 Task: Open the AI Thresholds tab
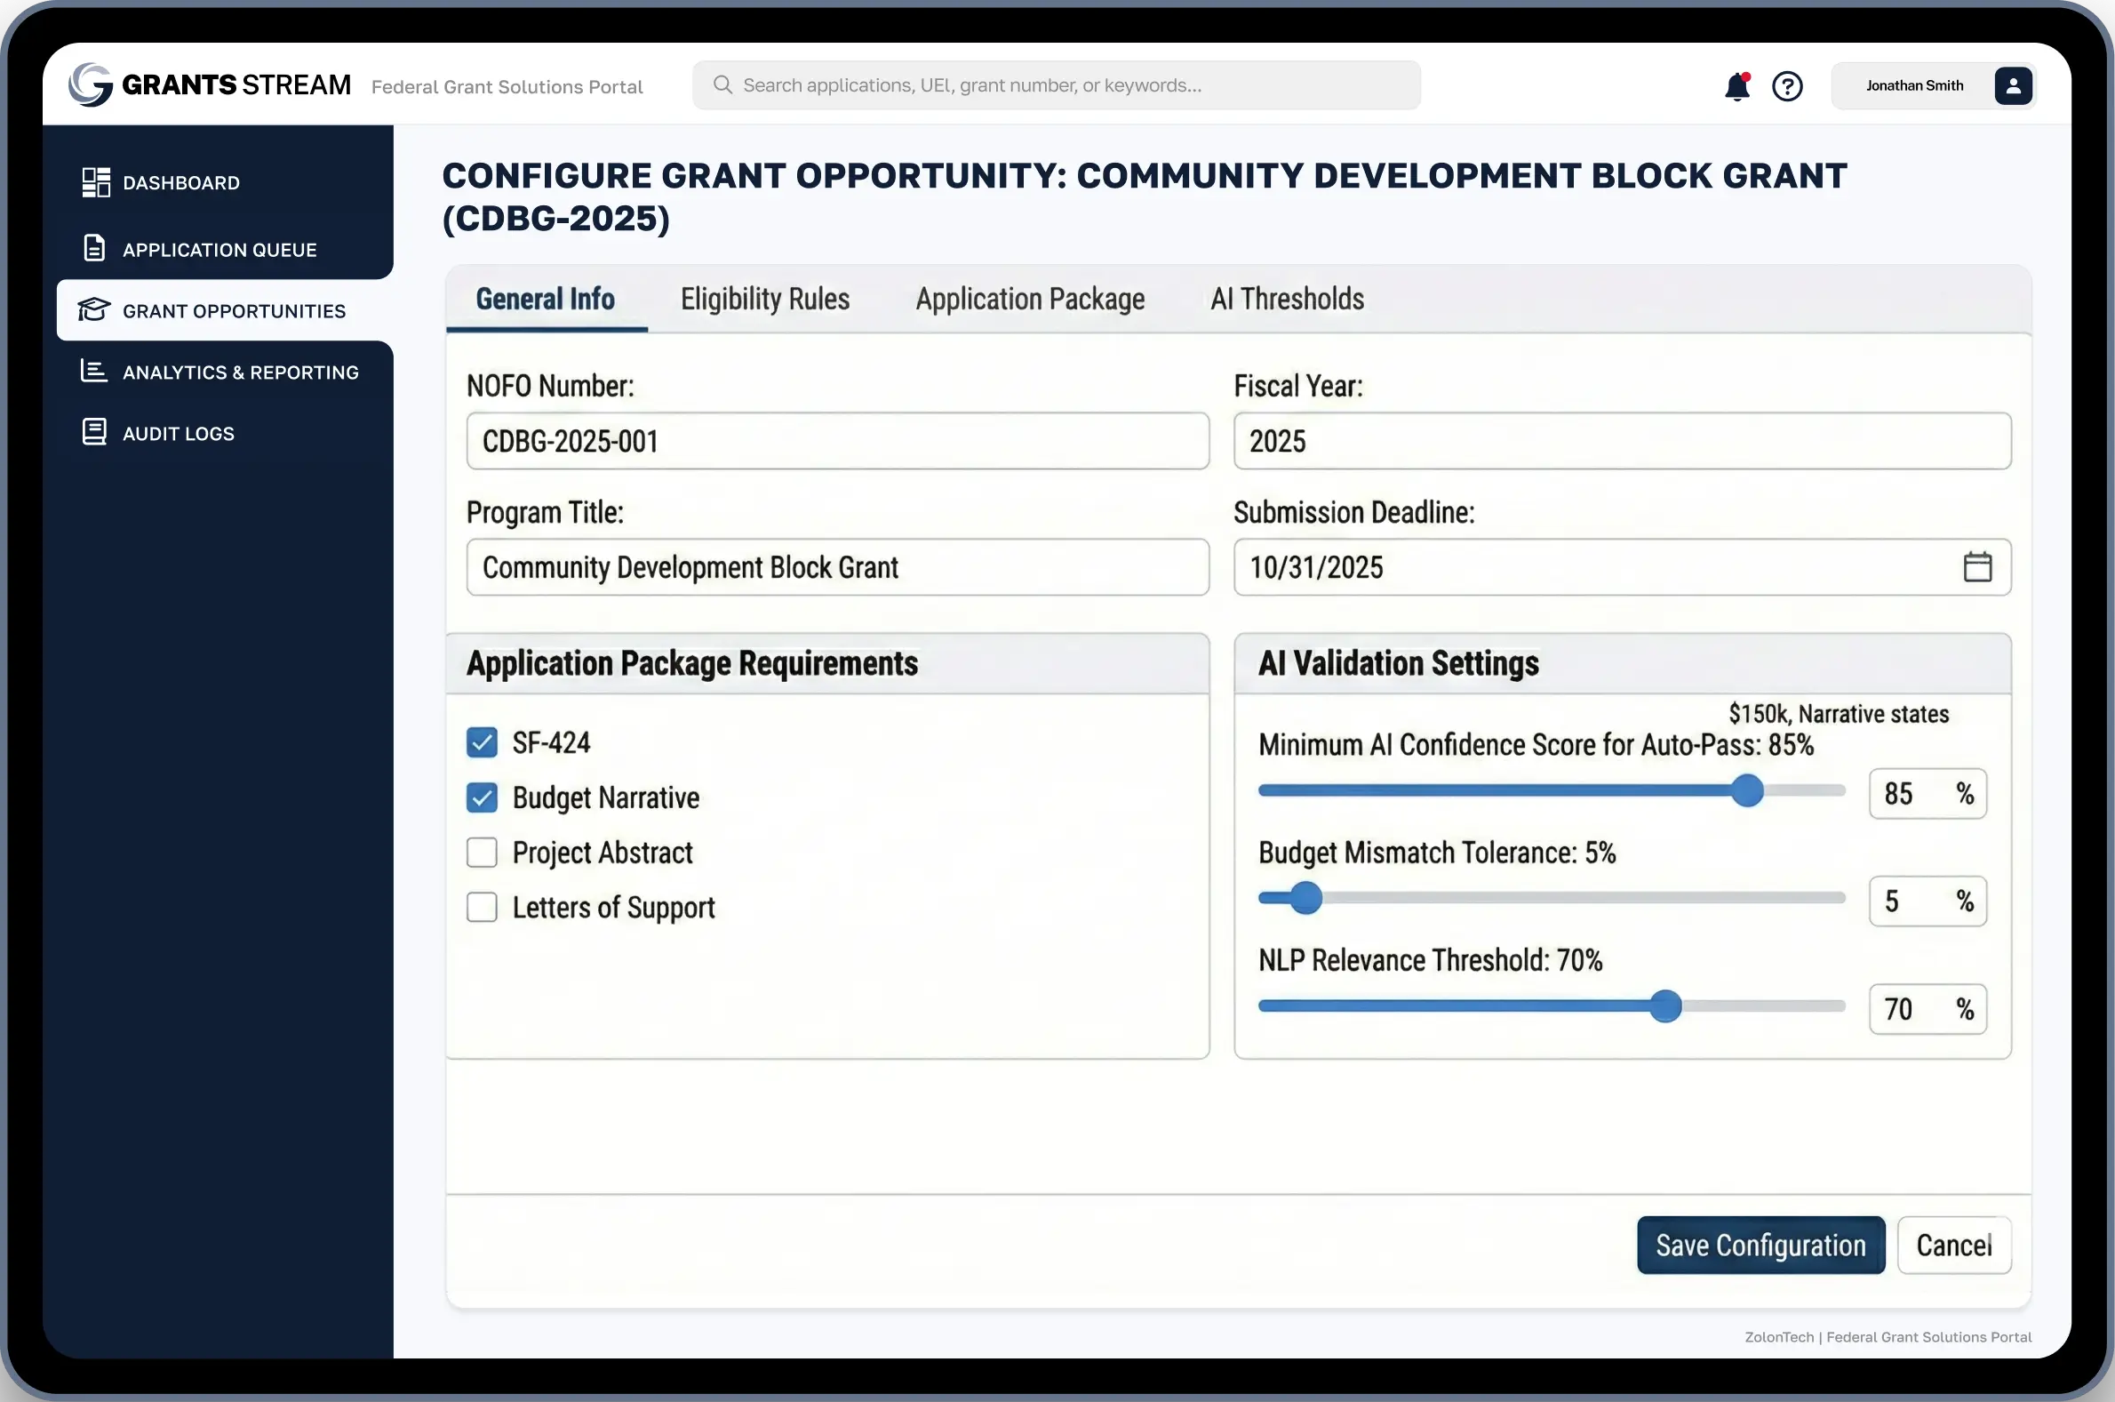pyautogui.click(x=1287, y=299)
